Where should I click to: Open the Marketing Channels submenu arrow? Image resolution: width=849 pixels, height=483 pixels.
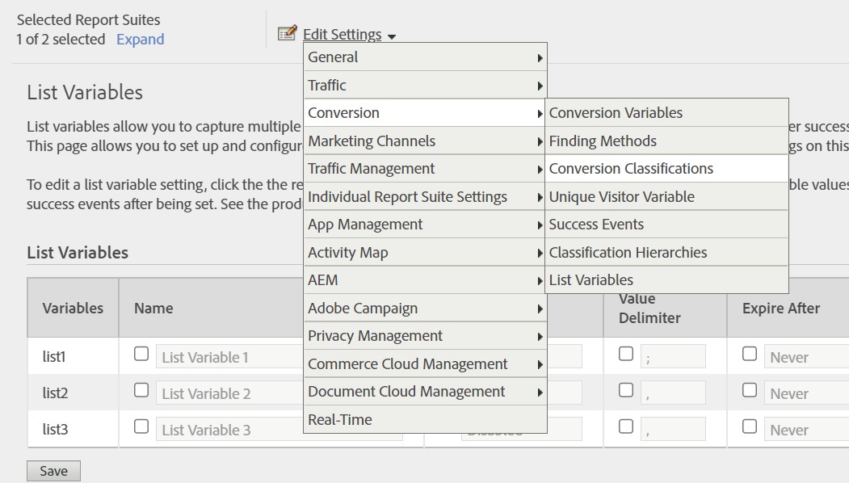pos(540,141)
